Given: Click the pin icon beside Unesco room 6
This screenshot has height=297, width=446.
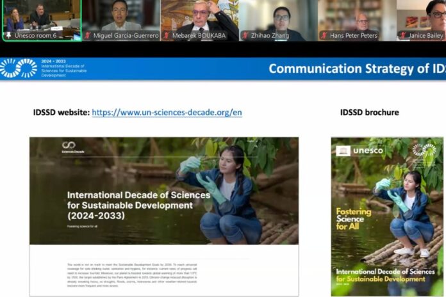Looking at the screenshot, I should tap(8, 35).
